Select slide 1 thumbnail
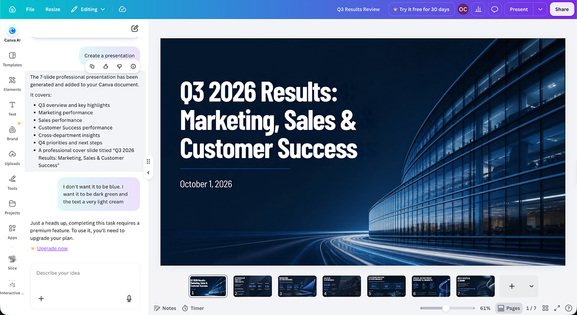 208,286
